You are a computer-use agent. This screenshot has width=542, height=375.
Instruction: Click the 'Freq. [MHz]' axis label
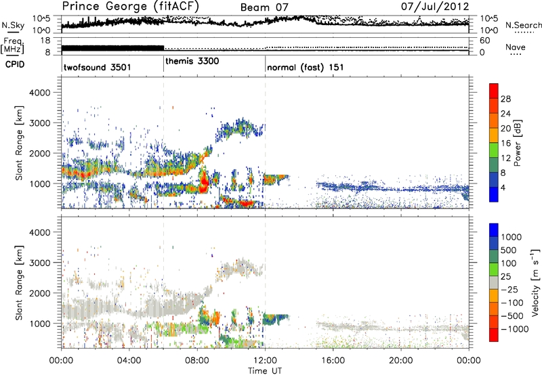(x=12, y=45)
